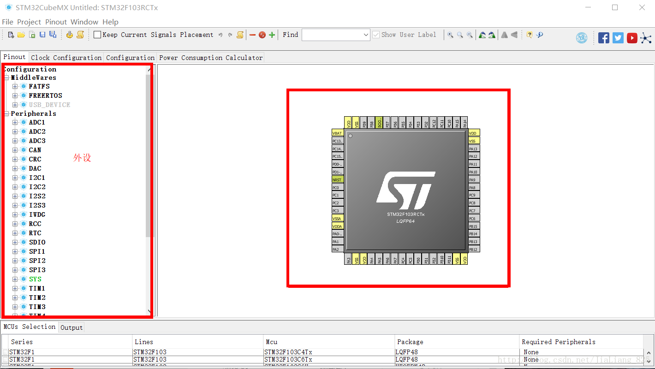Switch to the Configuration tab
This screenshot has width=655, height=369.
click(x=130, y=58)
